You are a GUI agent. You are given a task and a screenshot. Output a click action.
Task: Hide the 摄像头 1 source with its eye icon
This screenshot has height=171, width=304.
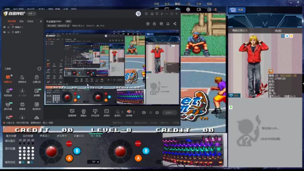(5, 27)
